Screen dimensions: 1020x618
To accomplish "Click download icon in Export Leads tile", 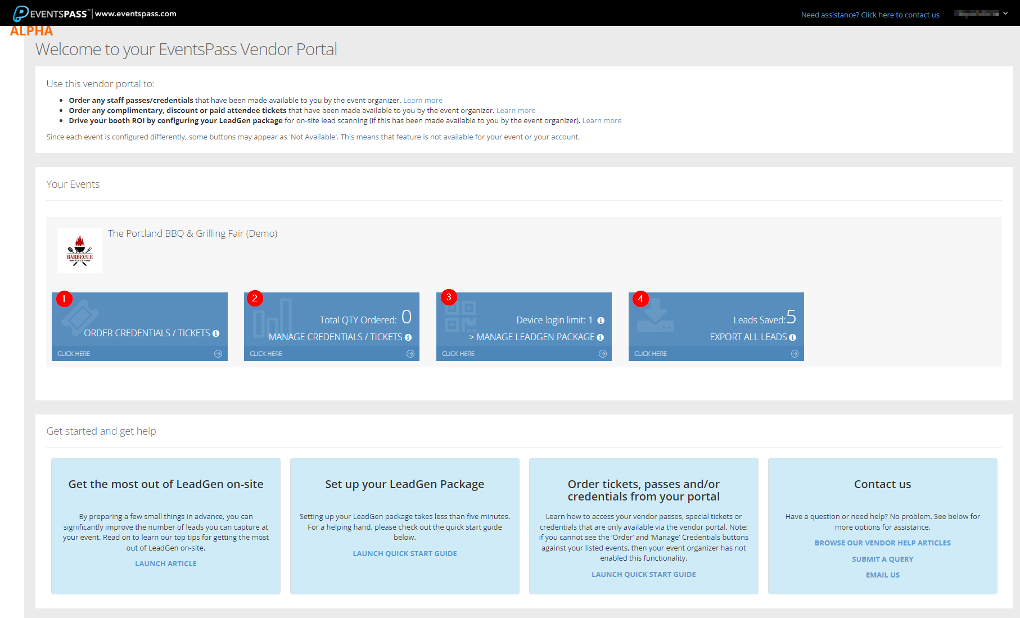I will click(655, 315).
